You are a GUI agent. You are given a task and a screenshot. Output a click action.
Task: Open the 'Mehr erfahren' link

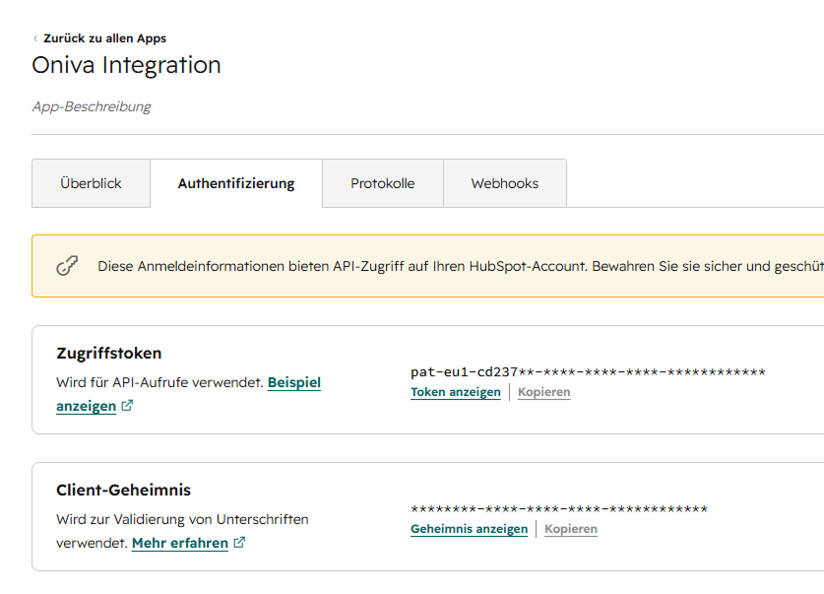tap(180, 543)
